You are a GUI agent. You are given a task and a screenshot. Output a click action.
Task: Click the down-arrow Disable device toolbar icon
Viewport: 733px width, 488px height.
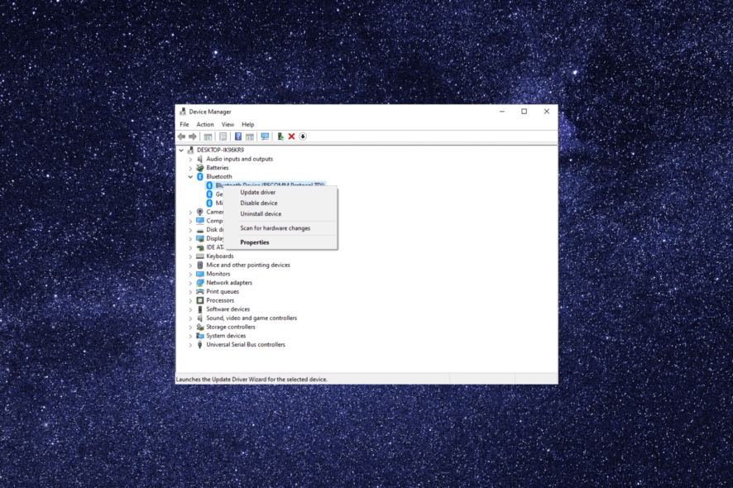(x=303, y=136)
